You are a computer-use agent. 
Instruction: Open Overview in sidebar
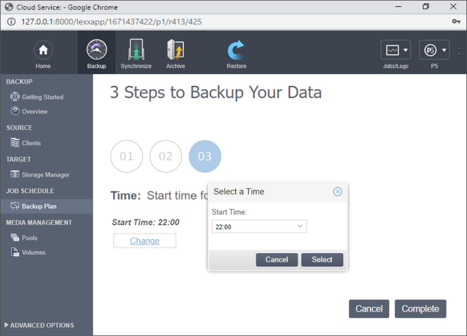coord(34,111)
